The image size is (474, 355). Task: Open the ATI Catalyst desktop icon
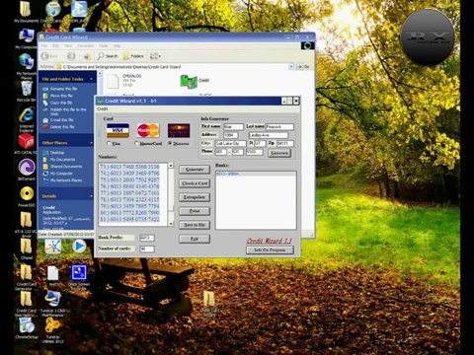[x=27, y=144]
